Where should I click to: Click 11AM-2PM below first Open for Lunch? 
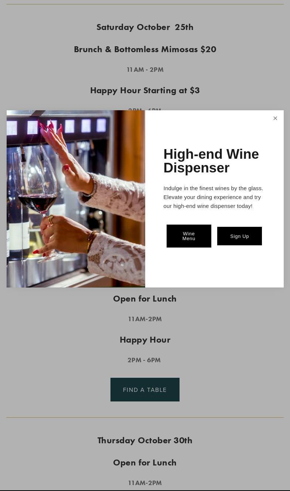click(145, 319)
